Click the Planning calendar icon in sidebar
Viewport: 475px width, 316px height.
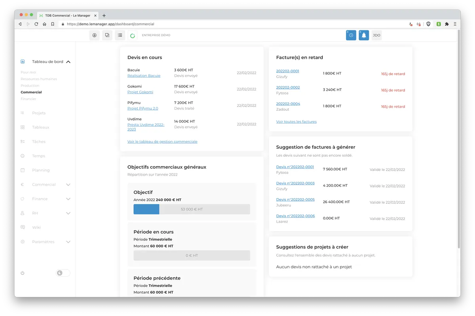[23, 170]
